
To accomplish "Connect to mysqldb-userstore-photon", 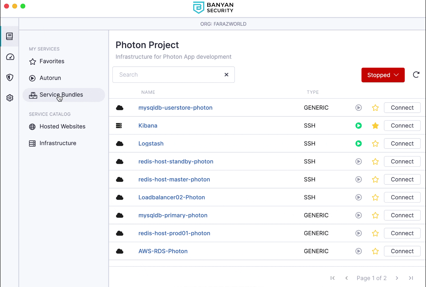I will (402, 108).
